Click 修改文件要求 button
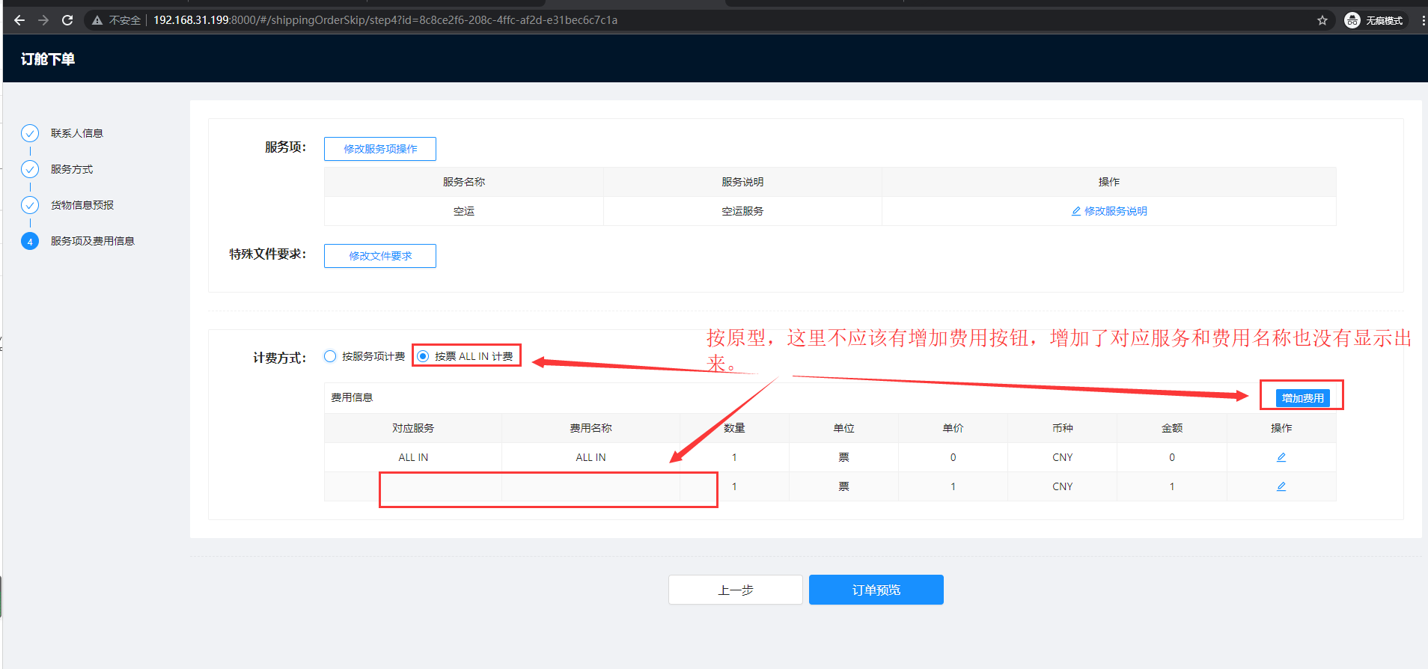The image size is (1428, 669). (x=380, y=256)
